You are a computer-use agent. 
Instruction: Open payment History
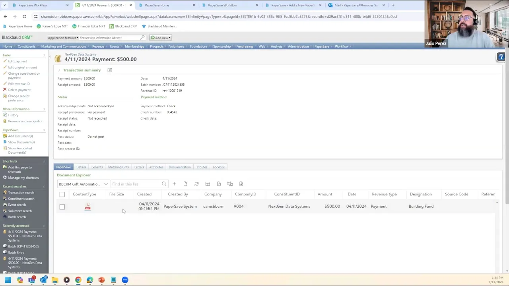pos(13,115)
